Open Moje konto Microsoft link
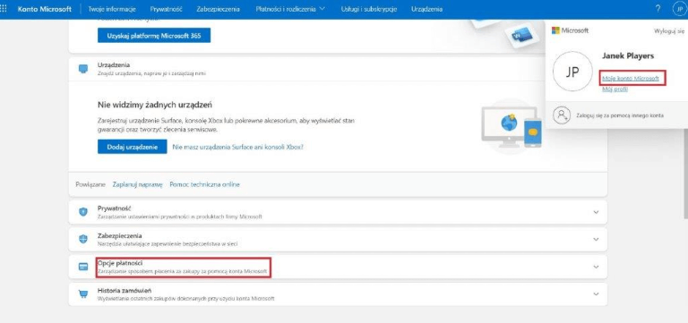Screen dimensions: 688x323 (x=631, y=78)
